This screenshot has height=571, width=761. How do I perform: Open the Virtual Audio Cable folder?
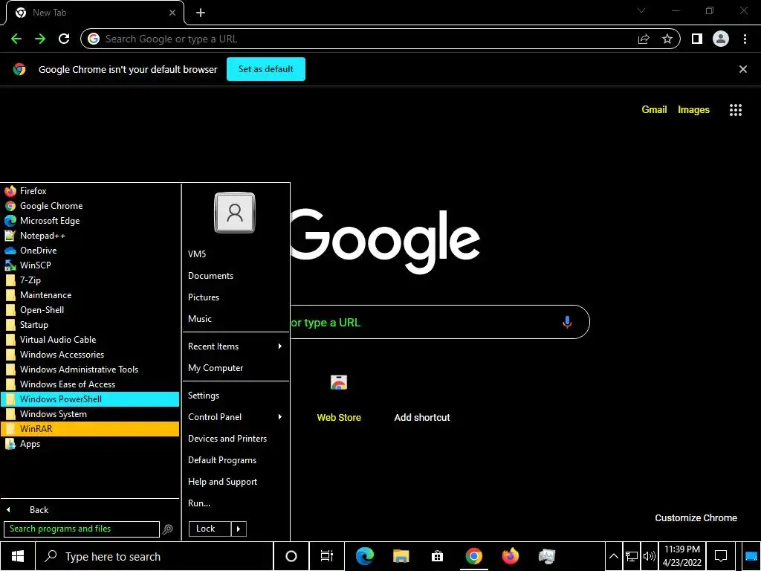point(90,339)
